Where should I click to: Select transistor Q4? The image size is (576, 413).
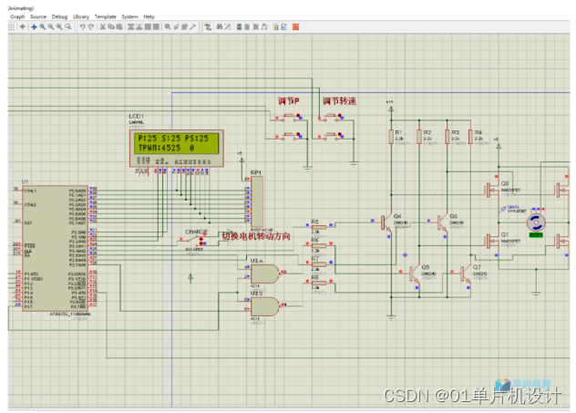(x=386, y=222)
